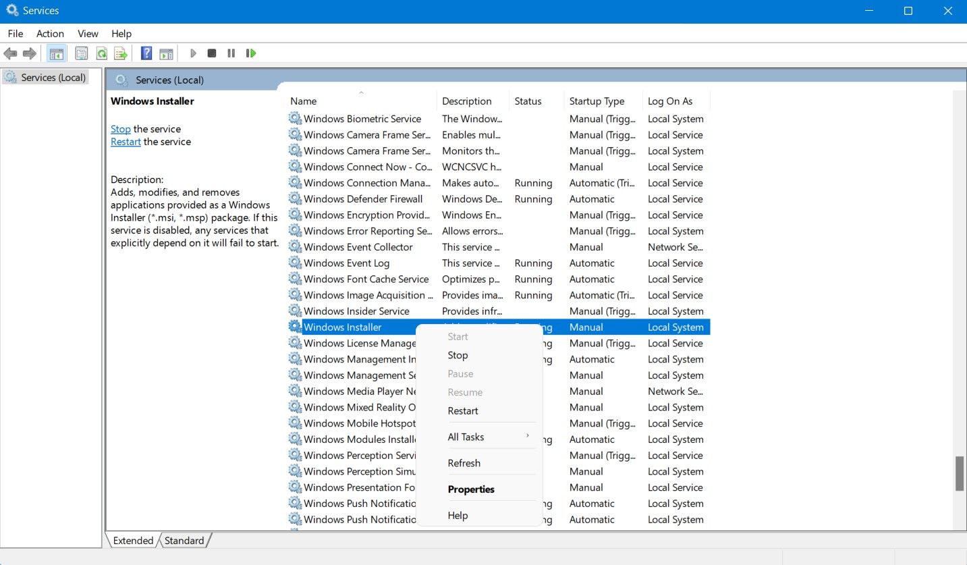
Task: Switch to the Standard tab
Action: tap(184, 540)
